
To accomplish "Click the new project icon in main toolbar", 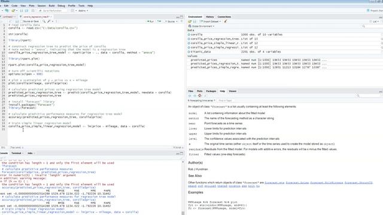I will click(x=7, y=11).
